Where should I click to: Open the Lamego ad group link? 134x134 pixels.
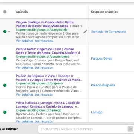97,112
